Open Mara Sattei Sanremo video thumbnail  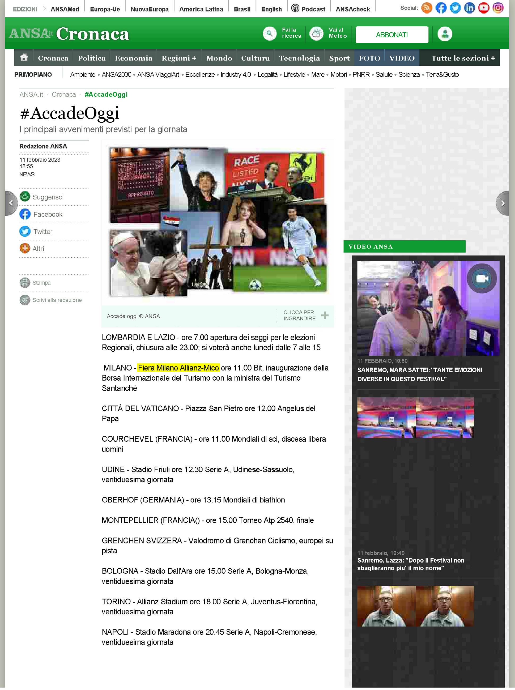428,308
